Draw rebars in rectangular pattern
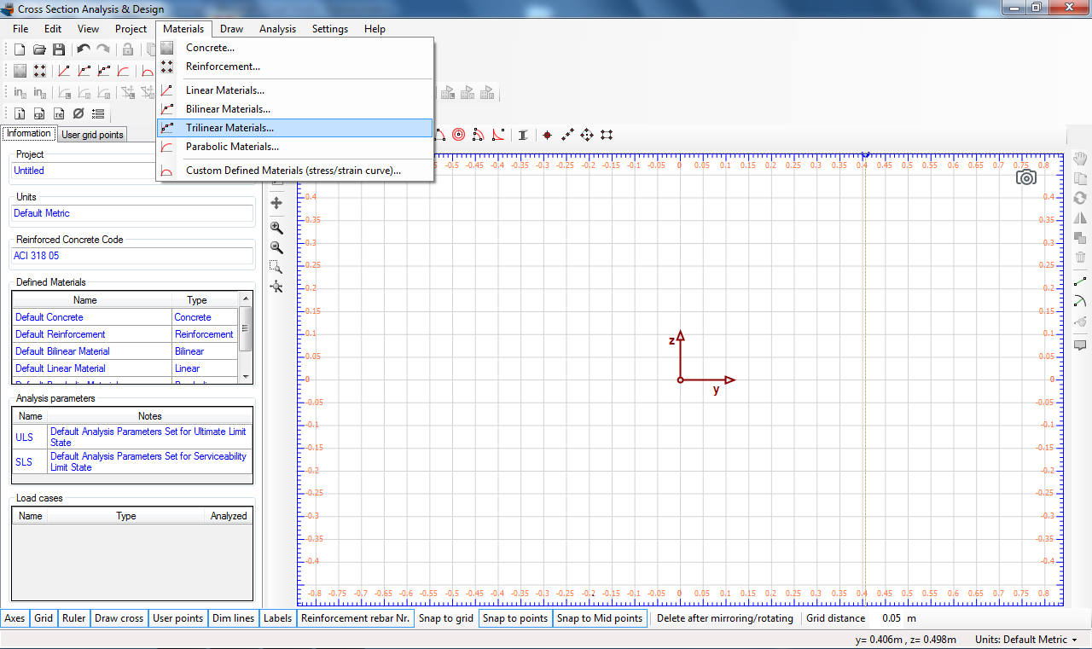 (607, 135)
